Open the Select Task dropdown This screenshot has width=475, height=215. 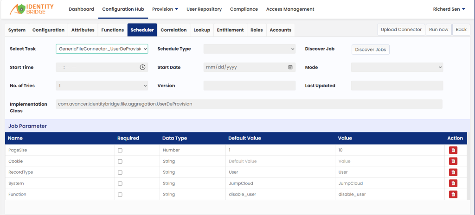(102, 49)
